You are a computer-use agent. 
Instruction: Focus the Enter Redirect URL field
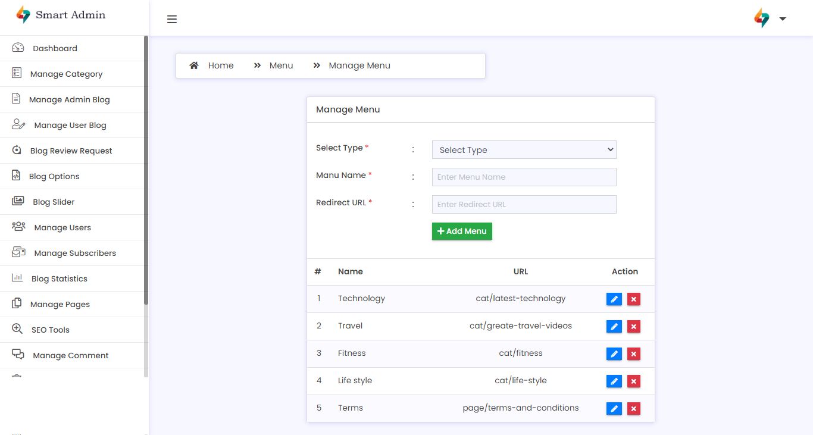click(x=524, y=204)
